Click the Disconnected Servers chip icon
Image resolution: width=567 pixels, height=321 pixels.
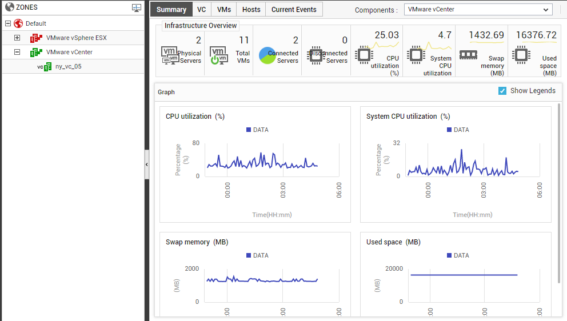click(316, 55)
